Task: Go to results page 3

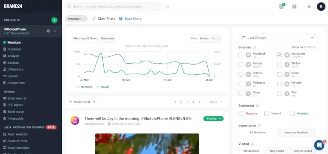Action: [187, 102]
